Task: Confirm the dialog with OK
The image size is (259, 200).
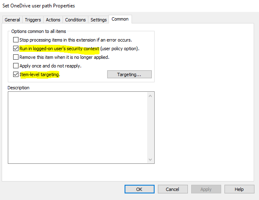Action: coord(139,189)
